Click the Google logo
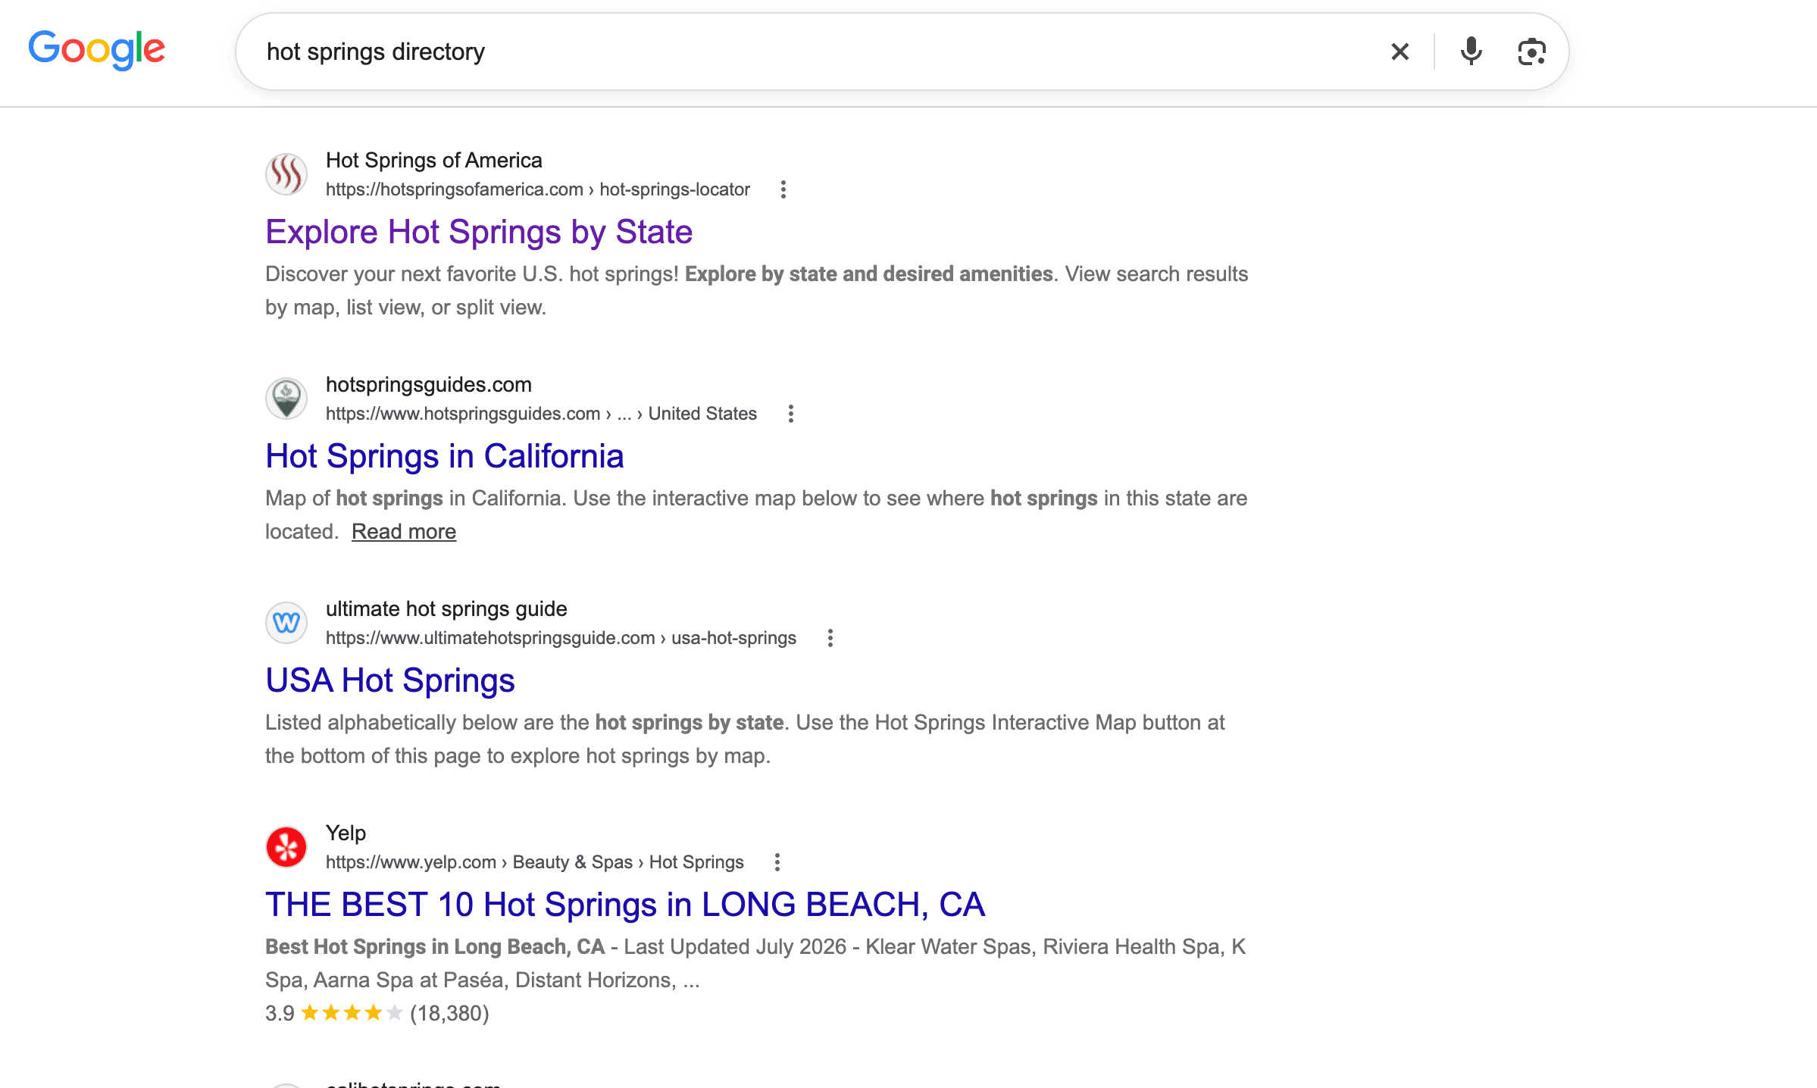The image size is (1817, 1088). (x=97, y=50)
